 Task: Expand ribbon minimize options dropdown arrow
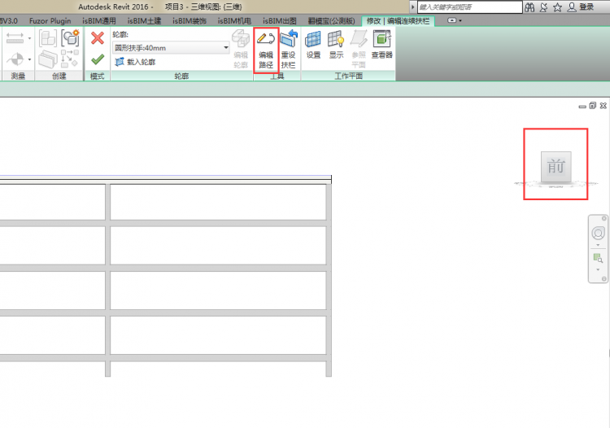pos(461,20)
